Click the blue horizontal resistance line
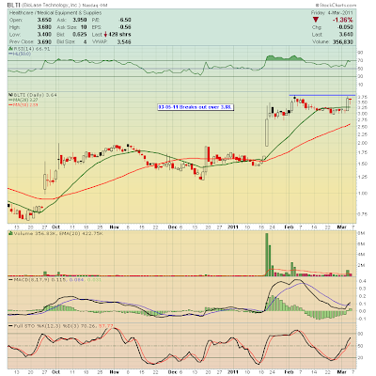 (x=322, y=95)
